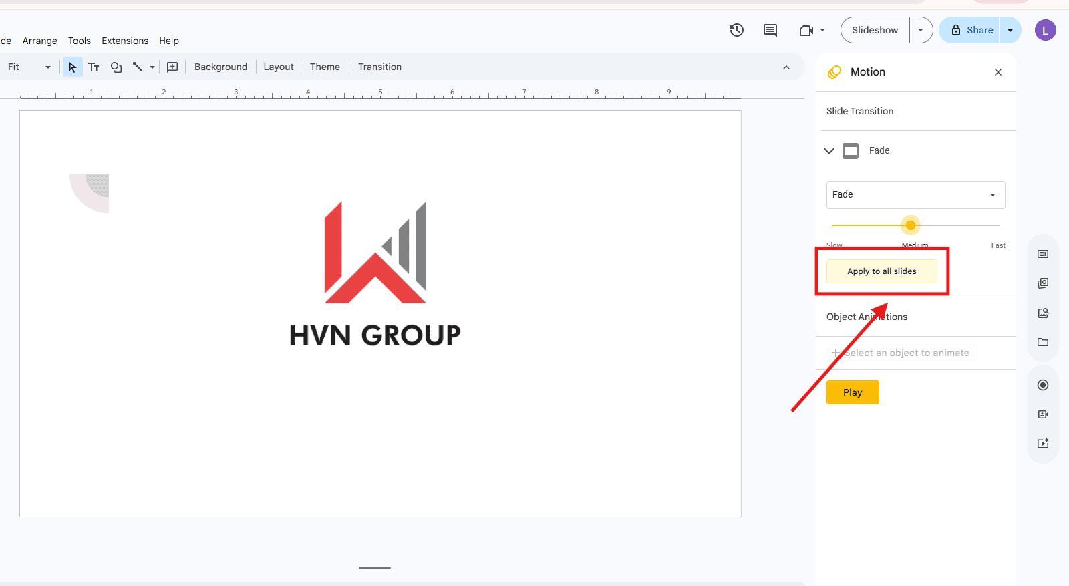The width and height of the screenshot is (1069, 586).
Task: Open the account avatar L
Action: tap(1045, 30)
